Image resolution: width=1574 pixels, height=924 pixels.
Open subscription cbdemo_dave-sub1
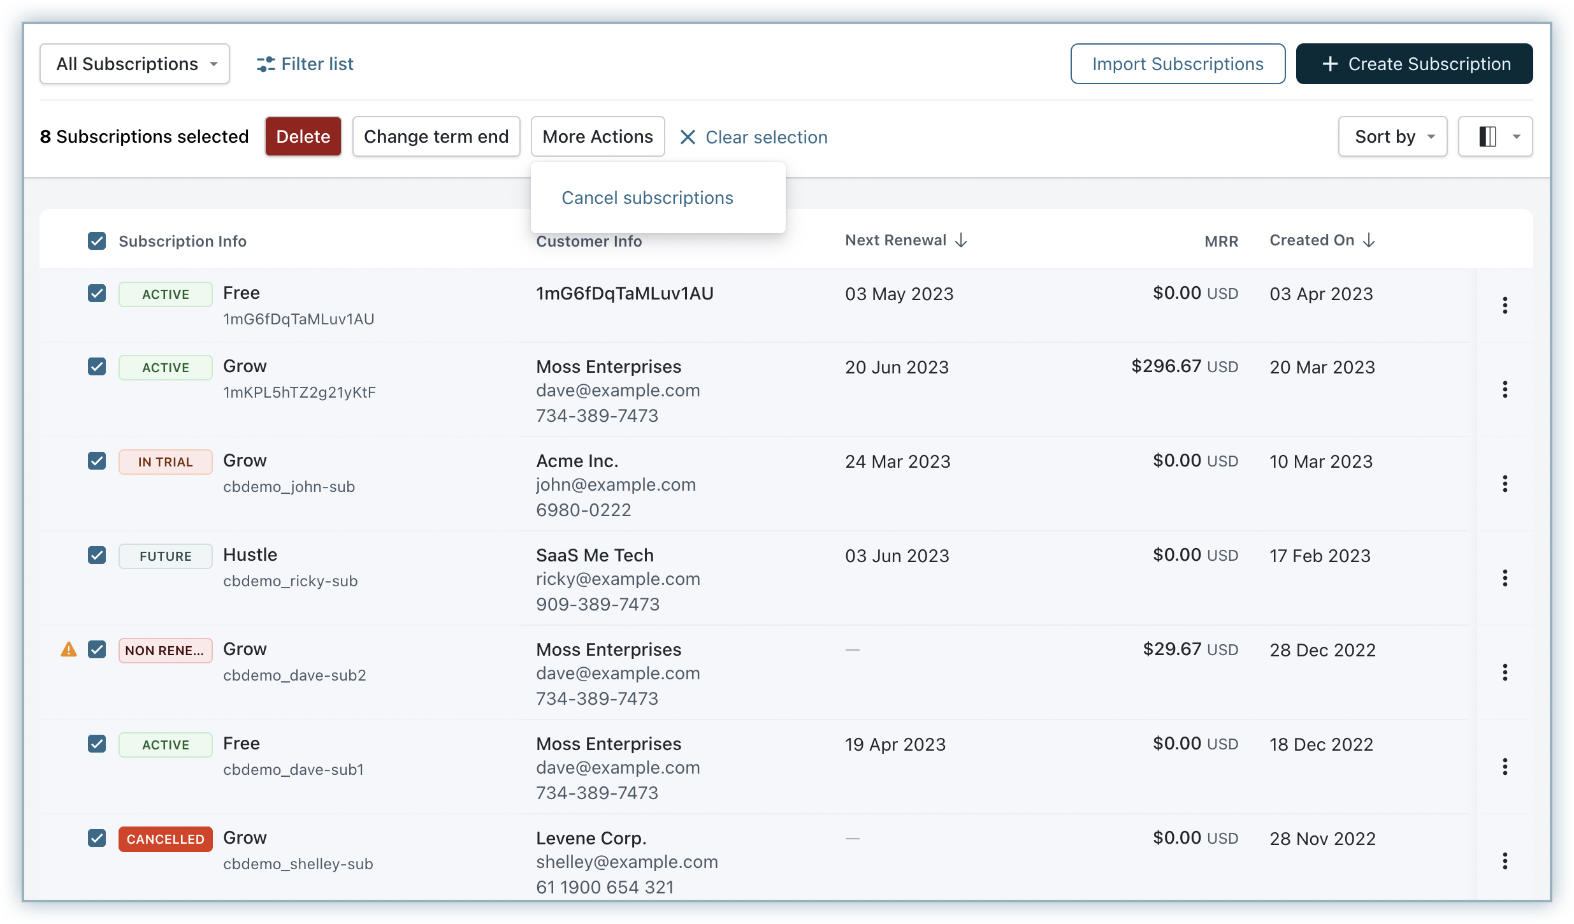click(293, 770)
